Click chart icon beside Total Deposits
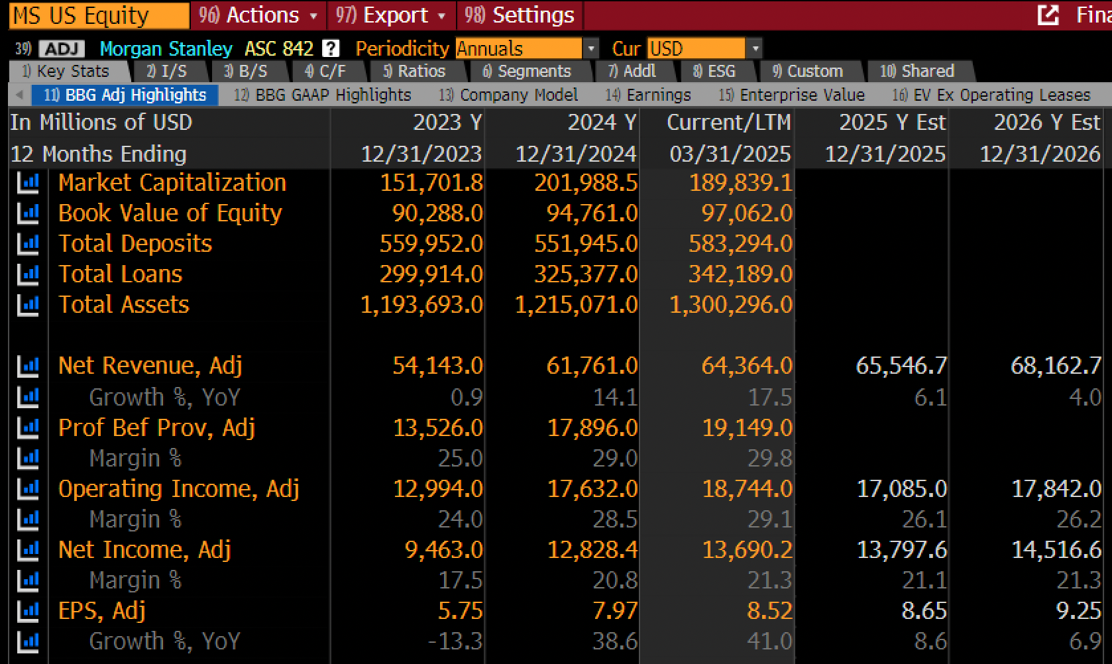The height and width of the screenshot is (664, 1112). pyautogui.click(x=28, y=244)
